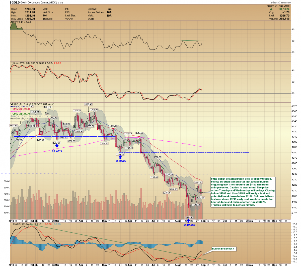Viewport: 301px width, 267px height.
Task: Click the blue arrow above 56-DAYS
Action: pyautogui.click(x=121, y=157)
